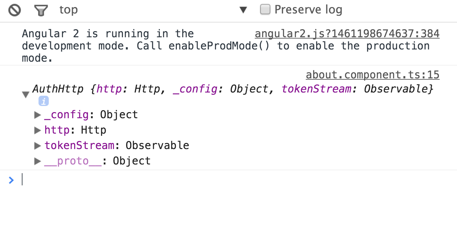457x230 pixels.
Task: Click the dropdown arrow beside top
Action: 243,10
